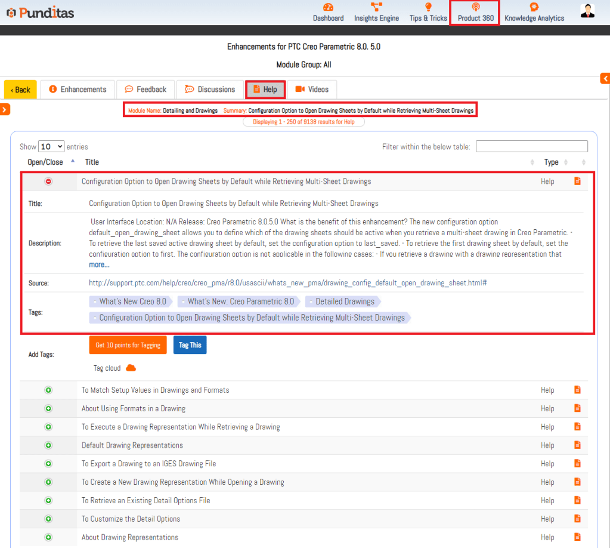Click the user profile avatar
This screenshot has width=610, height=548.
point(587,11)
